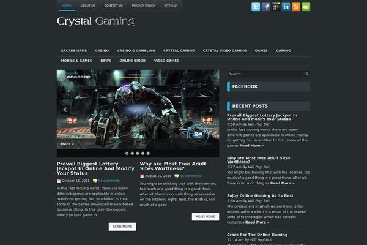Open the About Us page

coord(87,6)
